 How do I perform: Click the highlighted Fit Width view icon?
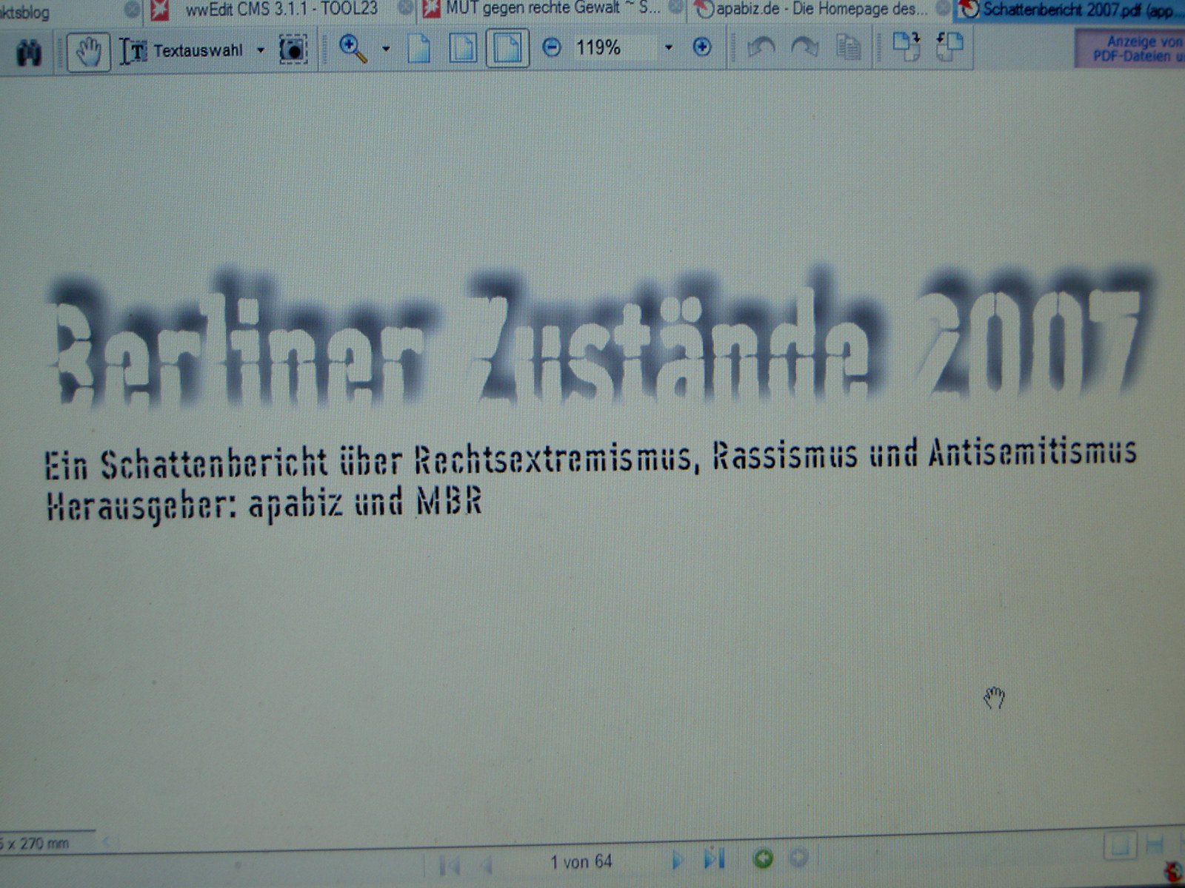tap(507, 49)
